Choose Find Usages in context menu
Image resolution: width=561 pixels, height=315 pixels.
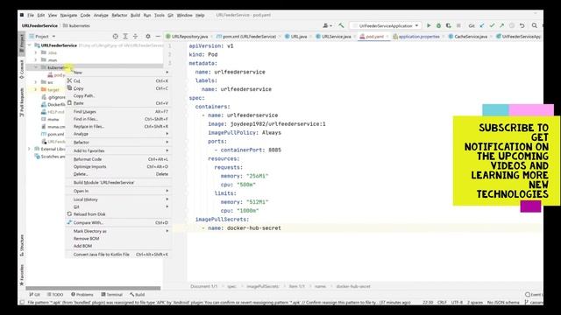pos(118,112)
